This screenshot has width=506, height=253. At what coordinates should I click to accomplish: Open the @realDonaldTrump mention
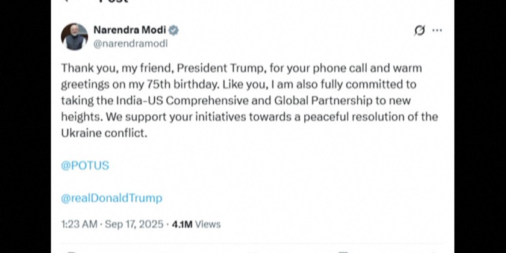pyautogui.click(x=111, y=198)
